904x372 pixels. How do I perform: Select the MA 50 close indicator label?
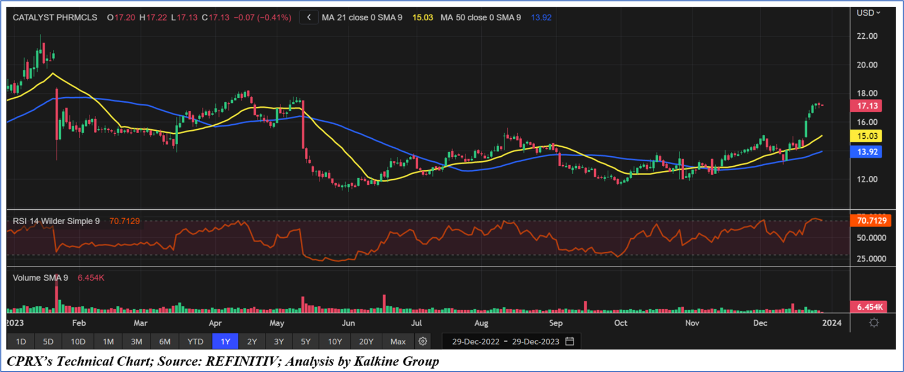click(481, 17)
